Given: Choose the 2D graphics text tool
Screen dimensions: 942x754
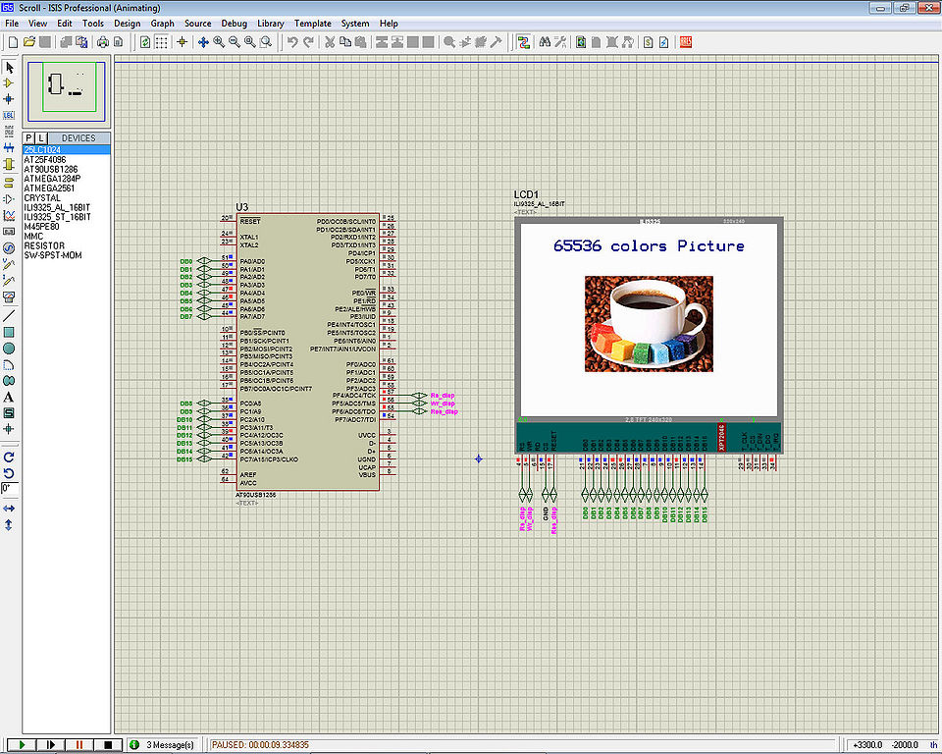Looking at the screenshot, I should [9, 397].
